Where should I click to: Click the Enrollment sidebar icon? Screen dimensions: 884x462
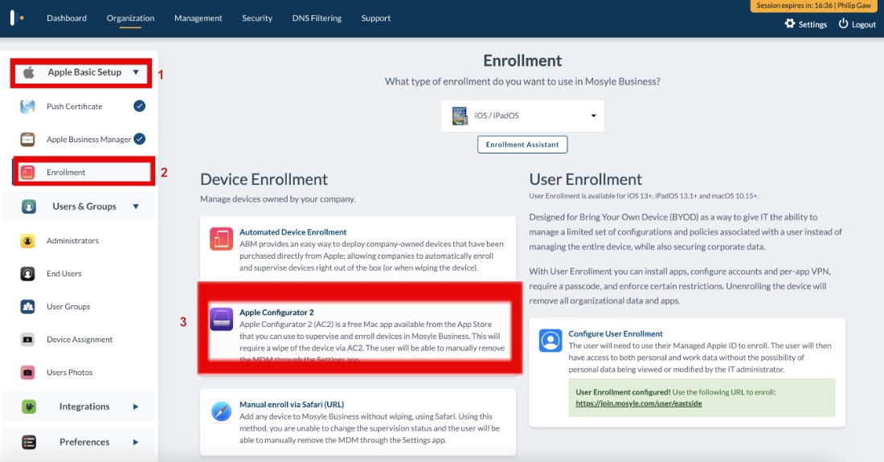[27, 173]
